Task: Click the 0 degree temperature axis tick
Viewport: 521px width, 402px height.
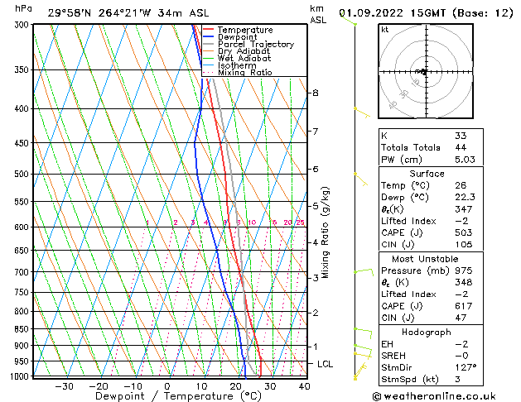Action: (167, 386)
